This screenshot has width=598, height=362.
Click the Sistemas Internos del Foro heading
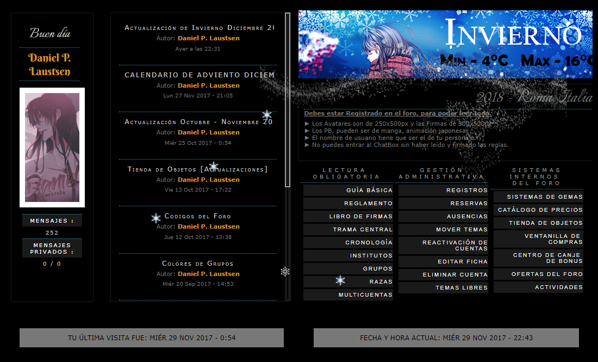click(535, 176)
